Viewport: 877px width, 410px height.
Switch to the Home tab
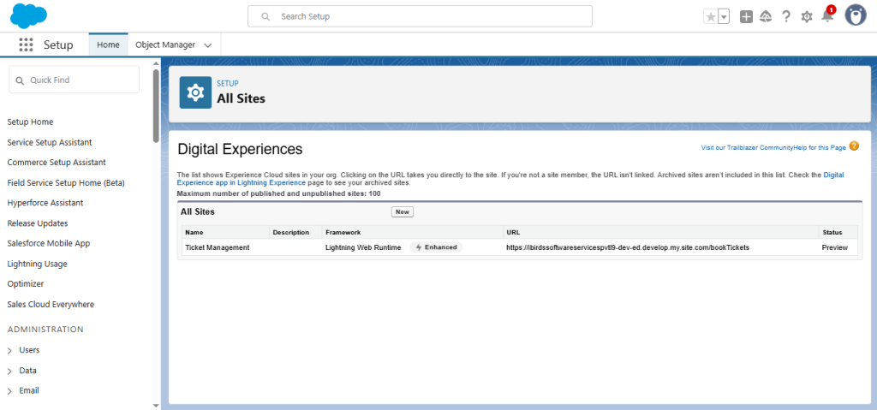[x=108, y=45]
